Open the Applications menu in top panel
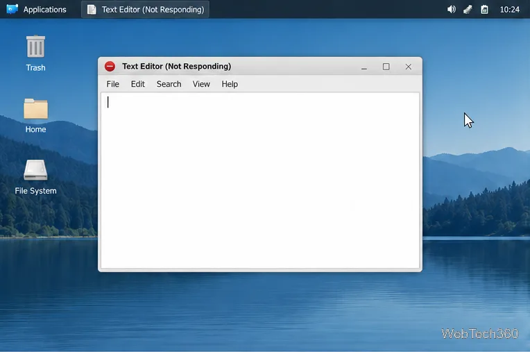 [x=36, y=9]
